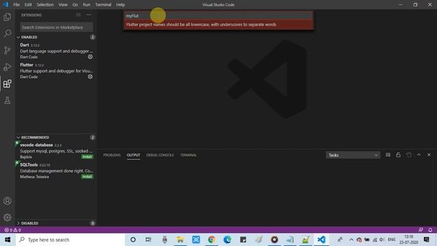Open the Selection menu
The width and height of the screenshot is (437, 246).
(x=45, y=5)
